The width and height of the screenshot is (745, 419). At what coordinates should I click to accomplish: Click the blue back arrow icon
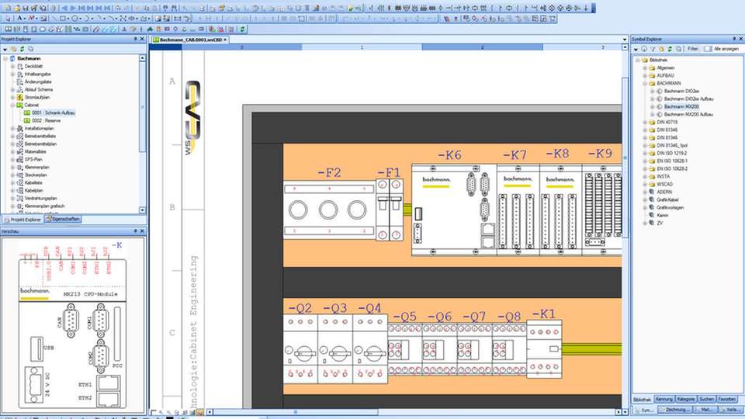point(64,8)
